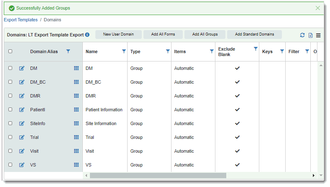Show info about Domains template
The height and width of the screenshot is (187, 330).
pos(87,35)
